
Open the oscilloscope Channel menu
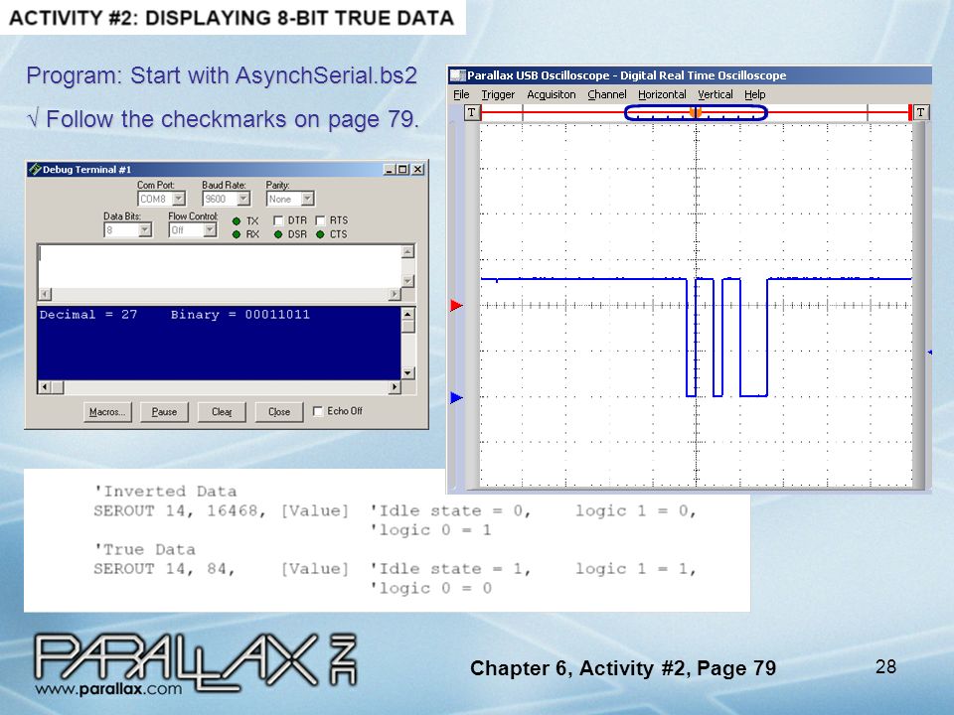tap(606, 94)
